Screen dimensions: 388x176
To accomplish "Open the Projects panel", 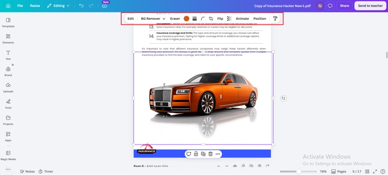I will [x=8, y=120].
